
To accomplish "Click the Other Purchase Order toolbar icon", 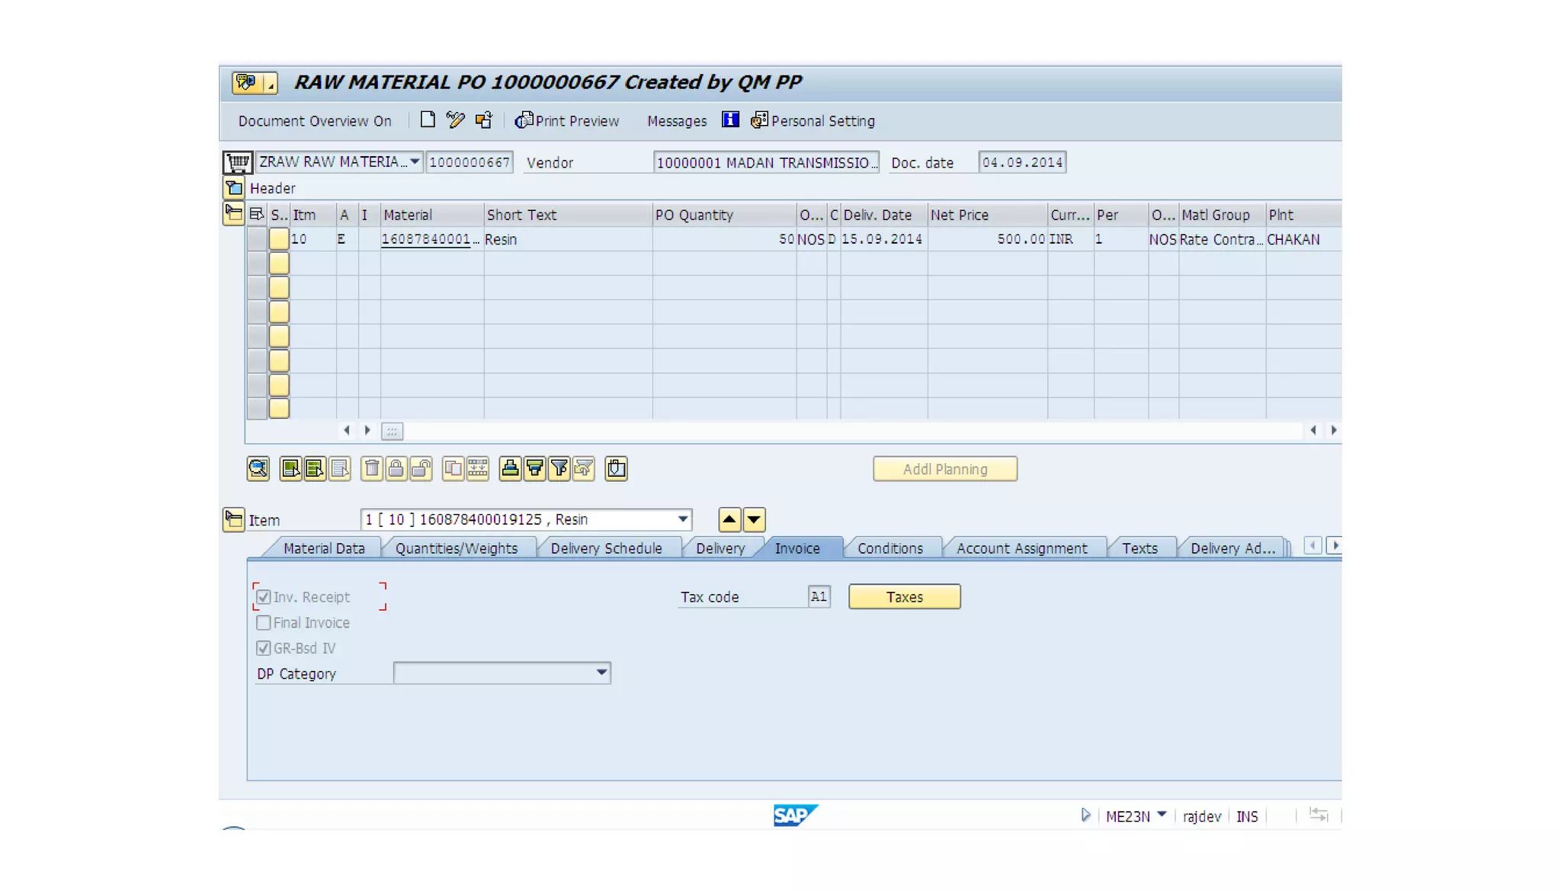I will (x=484, y=120).
